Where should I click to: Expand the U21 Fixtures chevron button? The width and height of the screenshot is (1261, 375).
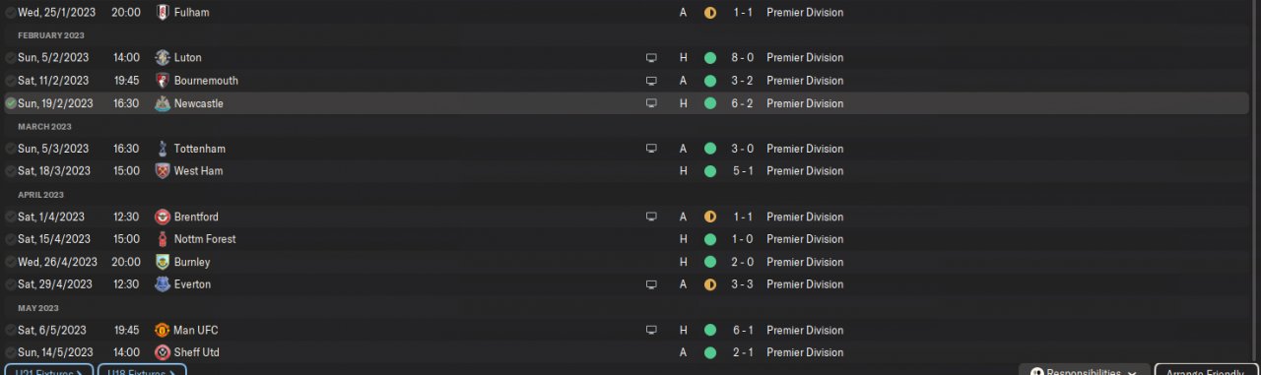click(47, 371)
